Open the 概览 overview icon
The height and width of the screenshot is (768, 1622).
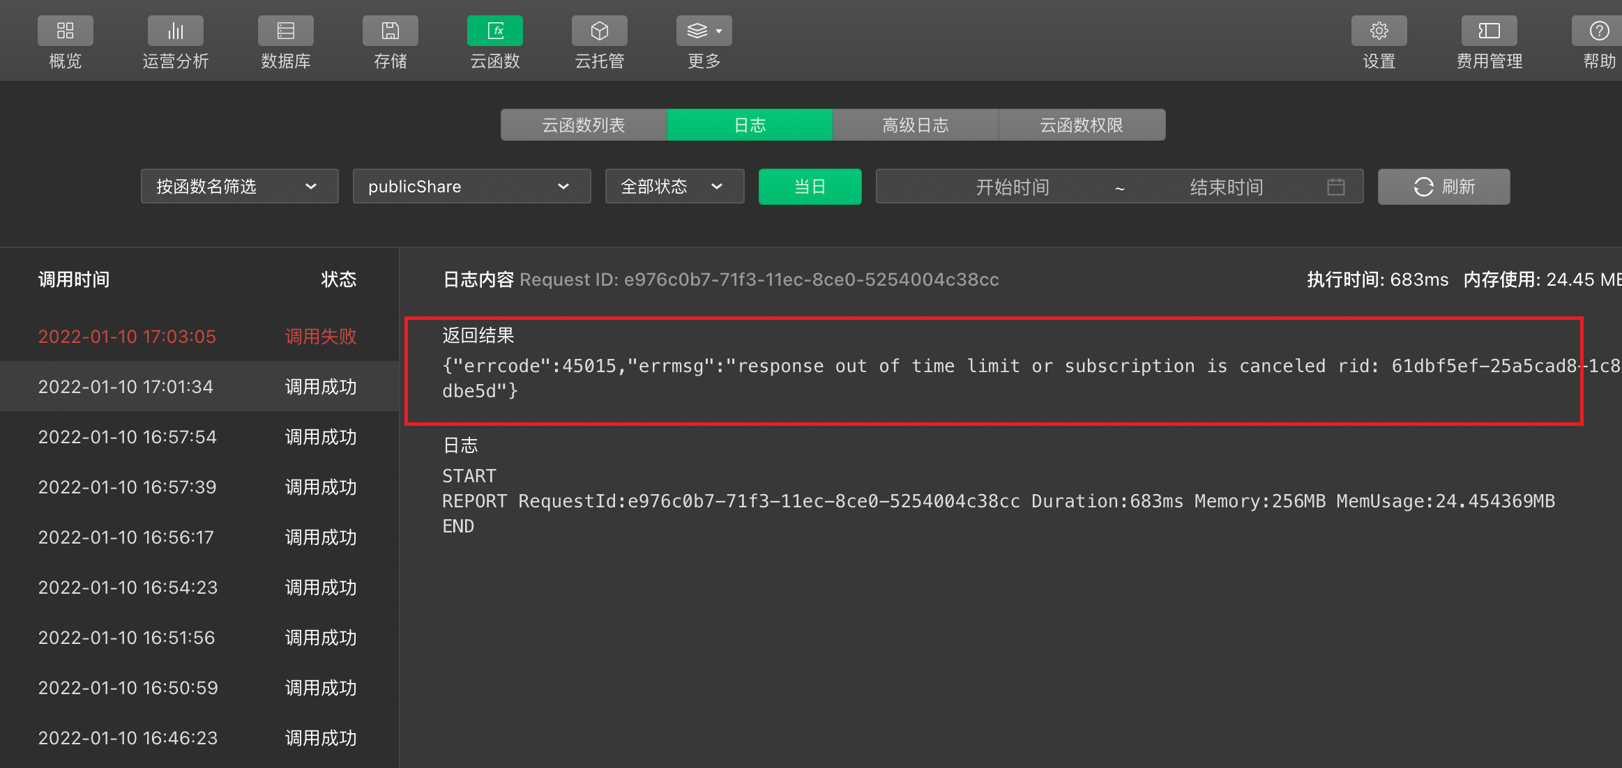tap(65, 31)
